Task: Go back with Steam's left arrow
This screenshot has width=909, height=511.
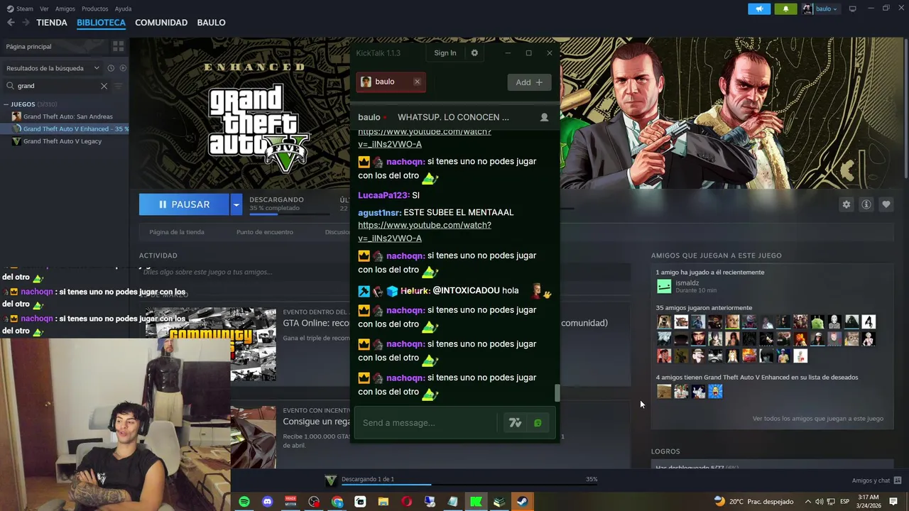Action: (x=11, y=23)
